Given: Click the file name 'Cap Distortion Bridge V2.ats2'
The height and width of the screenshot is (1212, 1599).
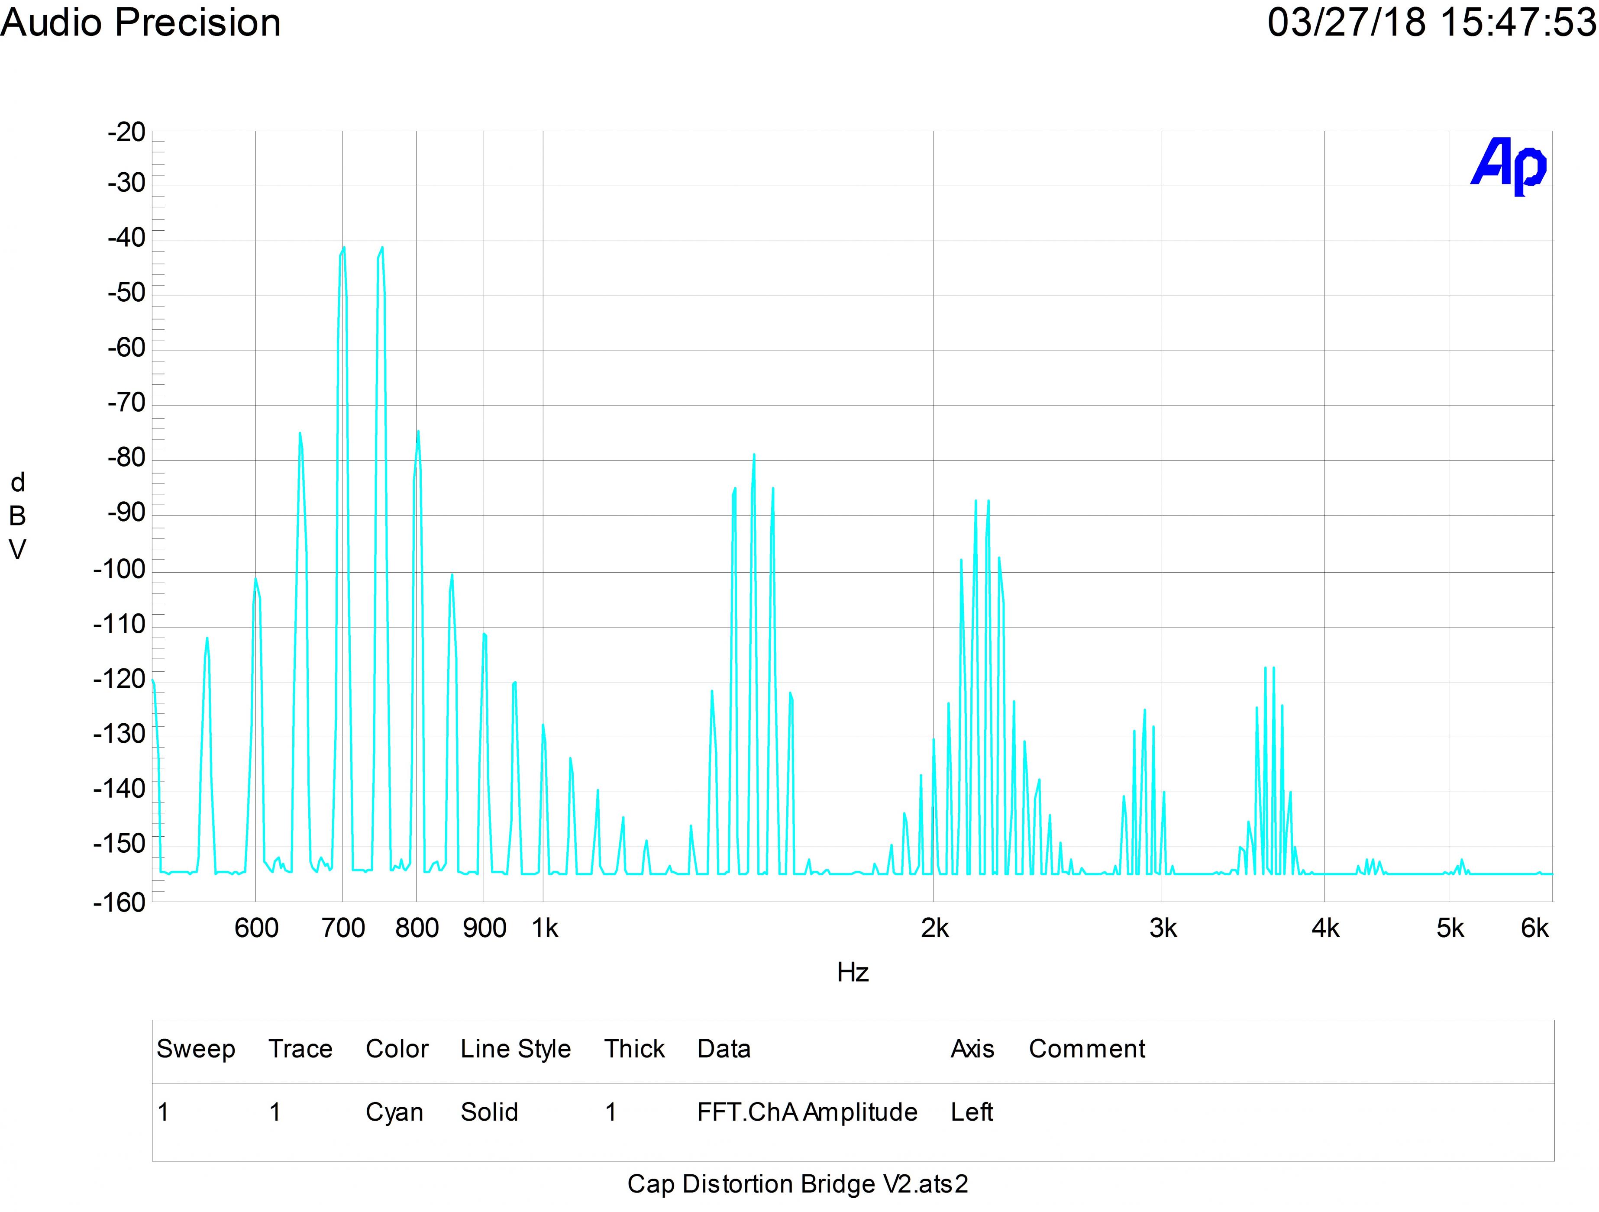Looking at the screenshot, I should (798, 1185).
